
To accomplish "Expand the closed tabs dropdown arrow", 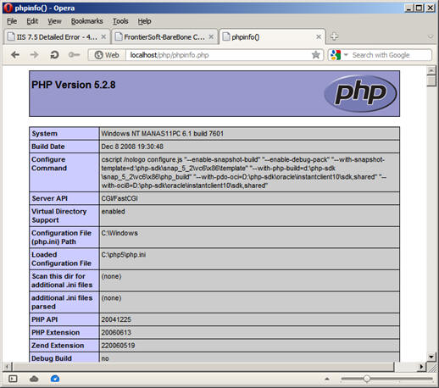I will [431, 36].
